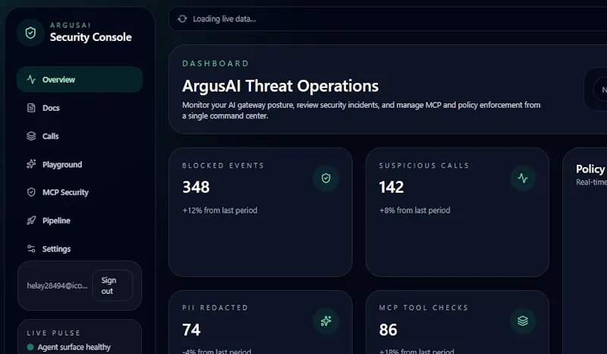Image resolution: width=607 pixels, height=354 pixels.
Task: Open the Settings page
Action: [x=80, y=248]
